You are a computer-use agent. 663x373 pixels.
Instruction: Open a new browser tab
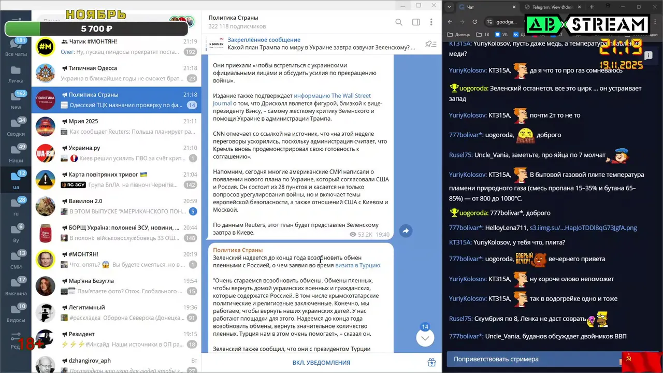pyautogui.click(x=592, y=7)
